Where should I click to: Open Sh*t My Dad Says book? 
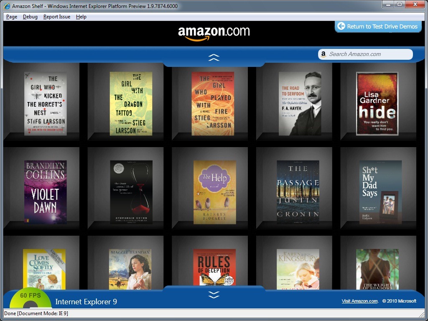380,192
